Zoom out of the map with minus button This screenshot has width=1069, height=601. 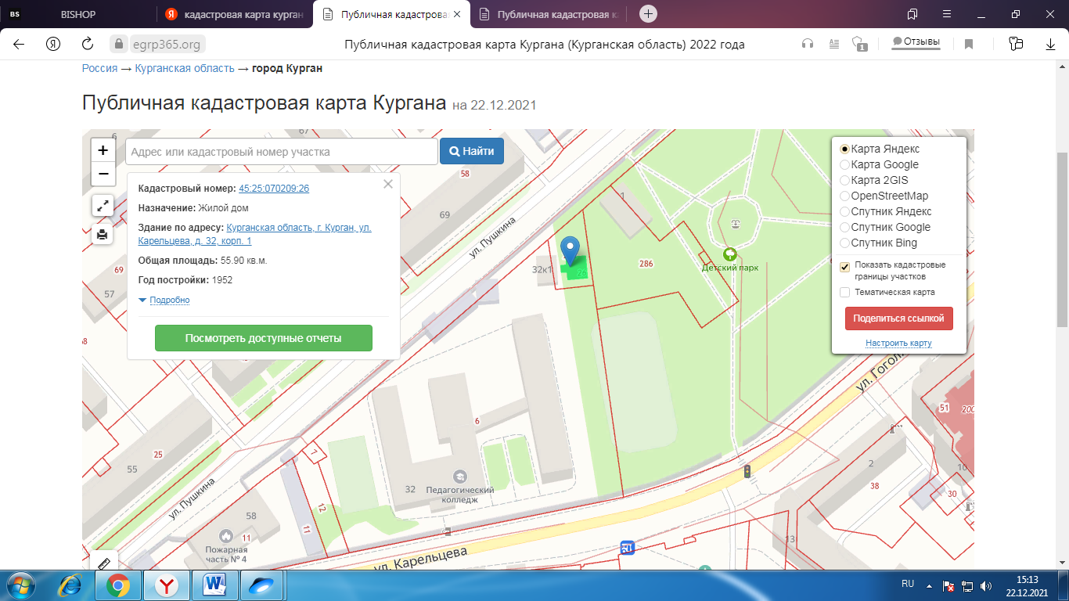tap(103, 174)
